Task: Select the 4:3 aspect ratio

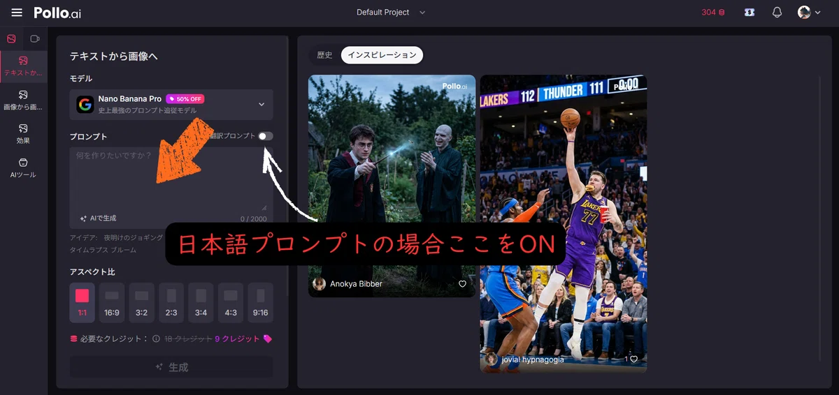Action: coord(231,302)
